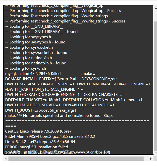Viewport: 157px width, 166px height.
Task: Click the 'Looking for netinet/in.h - found' line
Action: point(36,63)
